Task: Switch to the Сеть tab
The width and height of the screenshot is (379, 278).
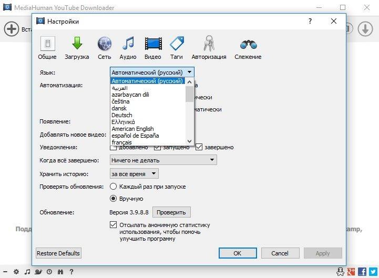Action: [105, 48]
